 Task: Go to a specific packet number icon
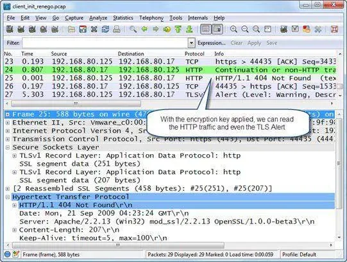click(167, 30)
